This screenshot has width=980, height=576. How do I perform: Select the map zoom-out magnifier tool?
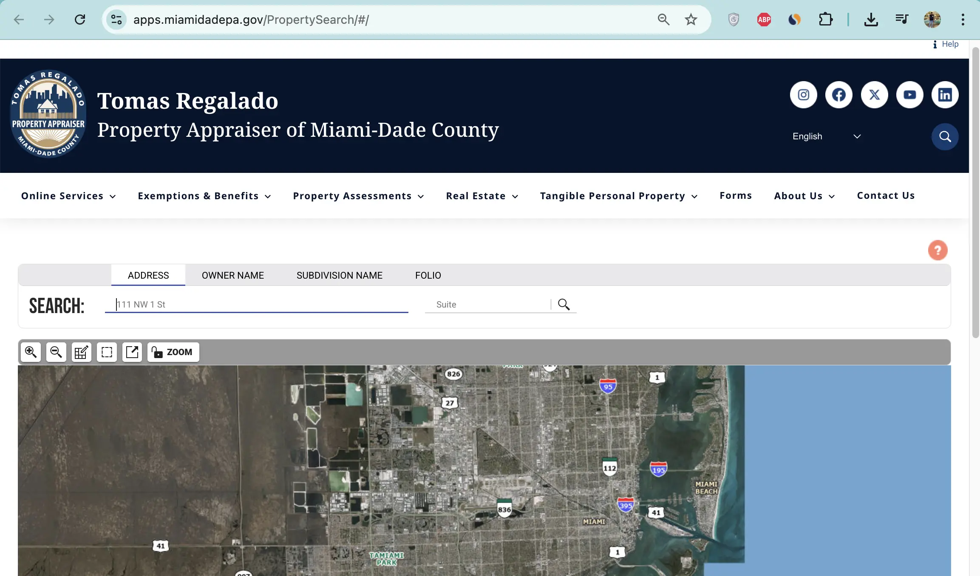(x=56, y=352)
